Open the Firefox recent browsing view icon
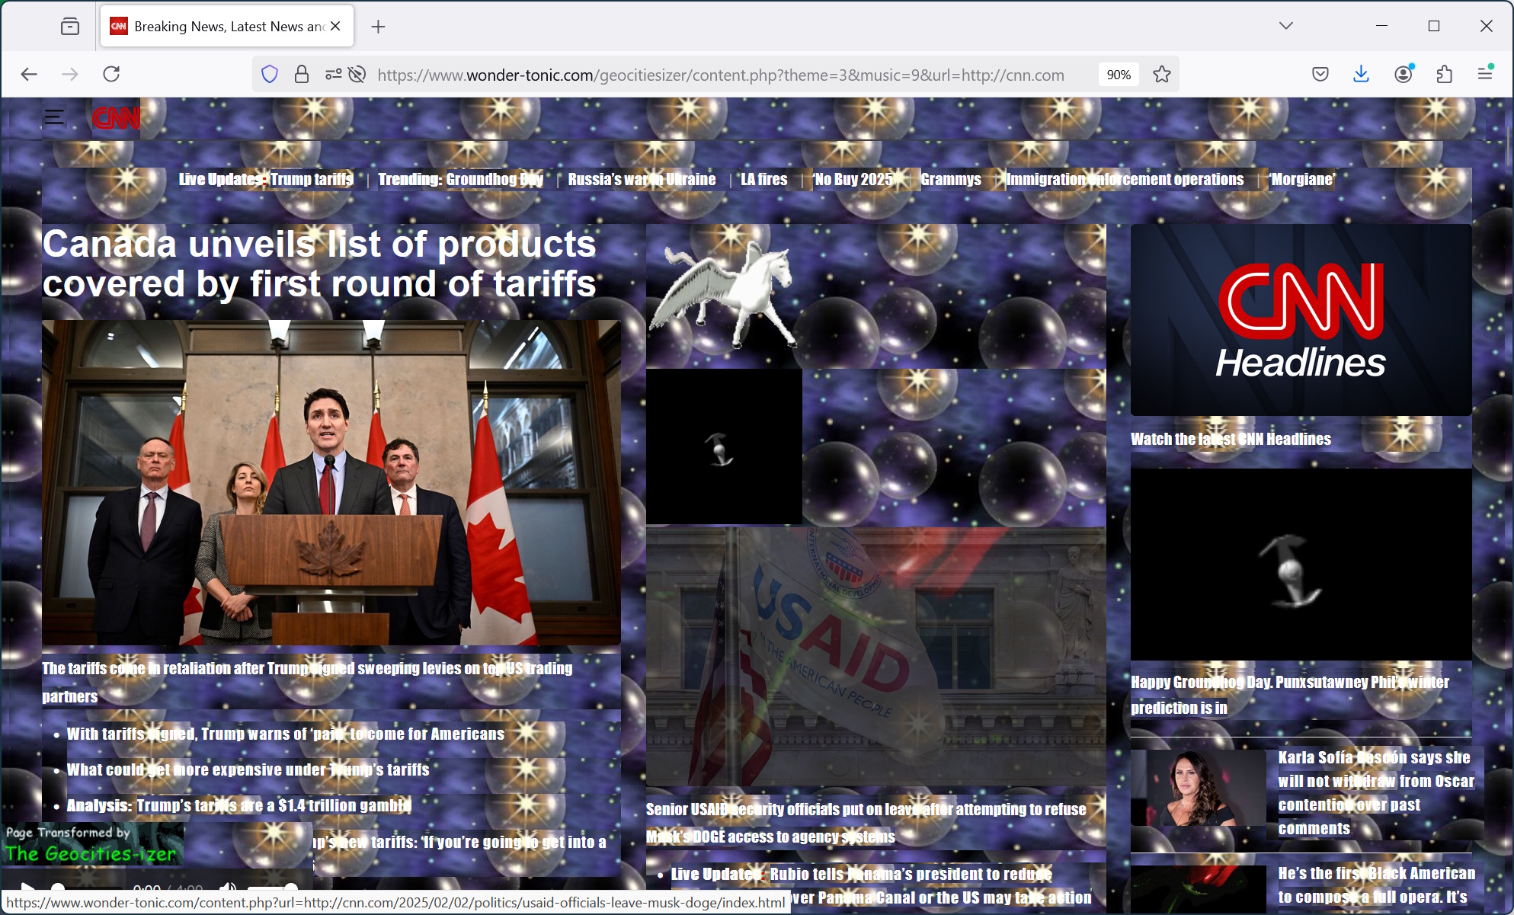Screen dimensions: 1514x915 click(x=69, y=27)
